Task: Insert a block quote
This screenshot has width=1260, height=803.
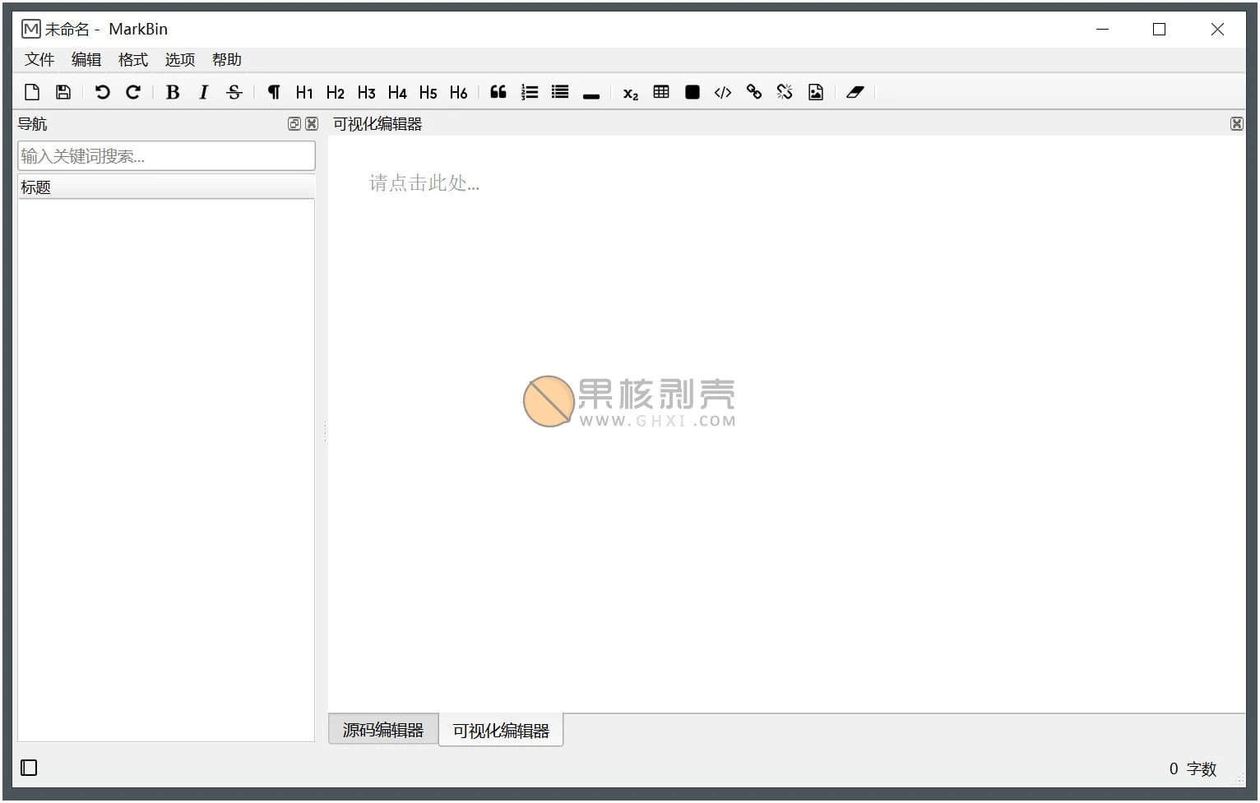Action: click(498, 92)
